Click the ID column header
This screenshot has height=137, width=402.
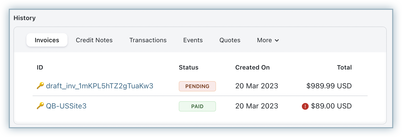tap(40, 67)
